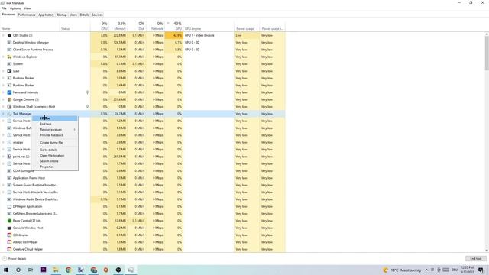Expand the OBS Studio process group
This screenshot has width=489, height=275.
pos(3,35)
